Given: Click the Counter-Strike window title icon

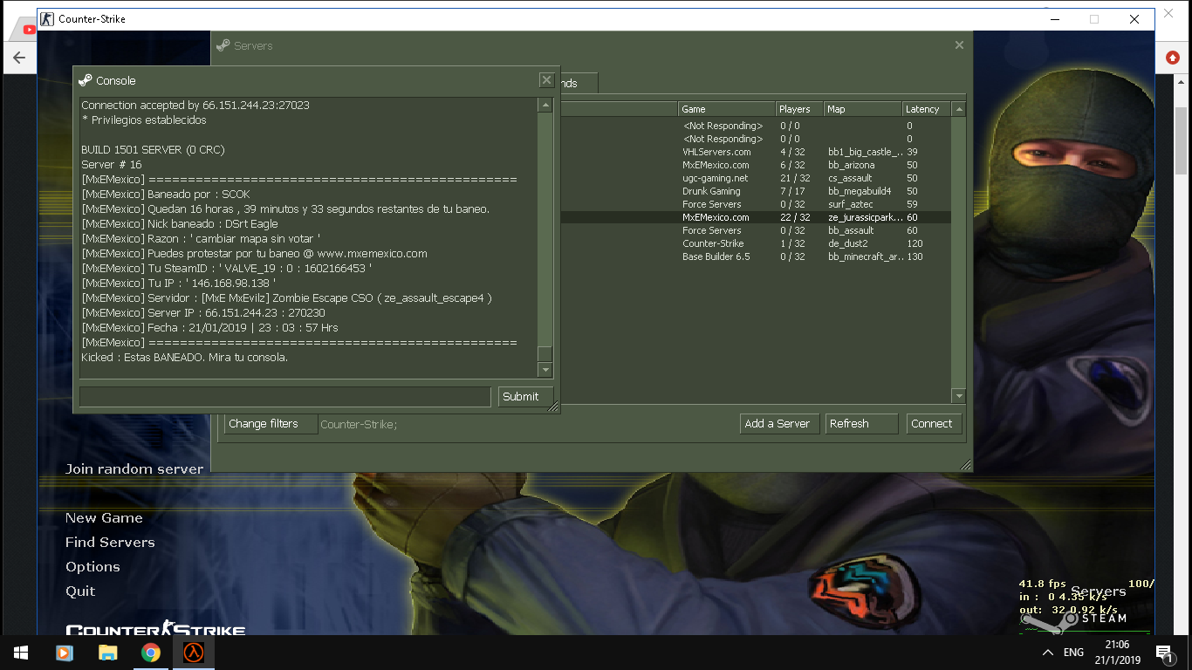Looking at the screenshot, I should tap(48, 18).
